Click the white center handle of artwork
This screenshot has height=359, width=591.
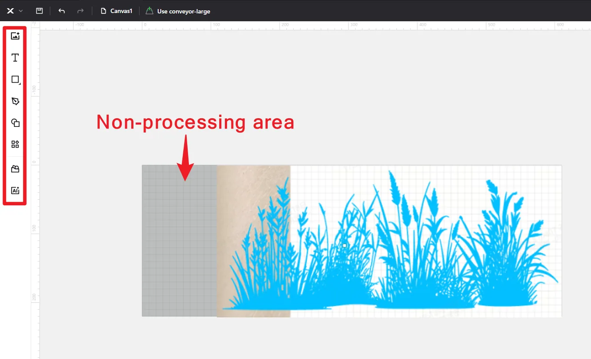[344, 246]
